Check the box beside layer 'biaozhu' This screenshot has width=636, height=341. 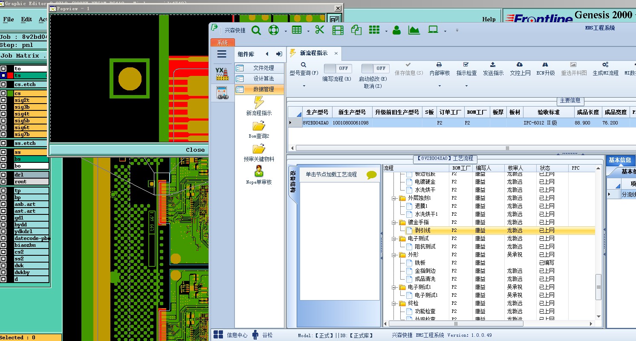coord(3,245)
